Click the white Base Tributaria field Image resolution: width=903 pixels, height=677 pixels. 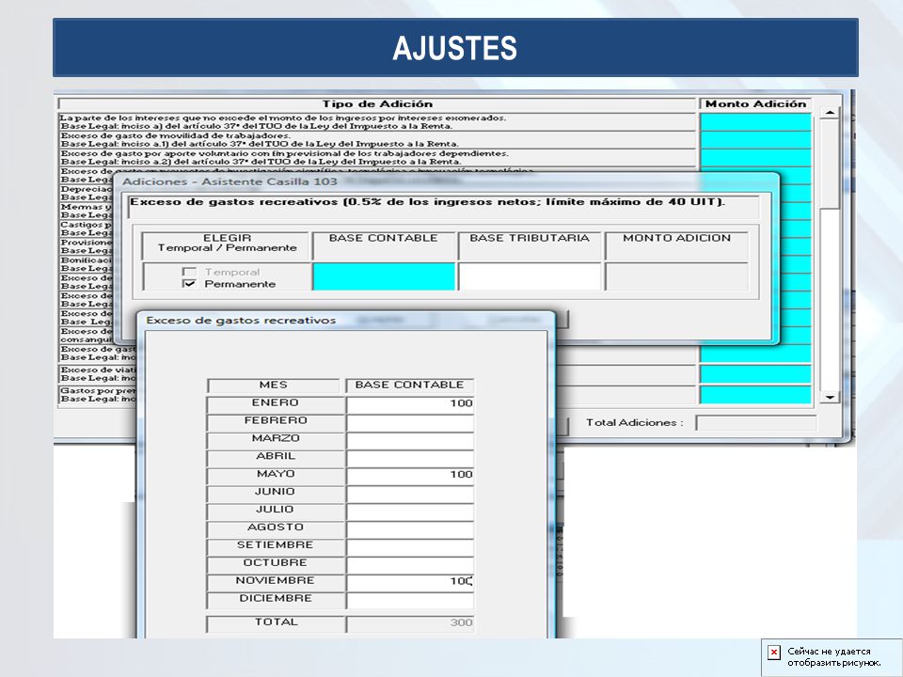pos(530,276)
